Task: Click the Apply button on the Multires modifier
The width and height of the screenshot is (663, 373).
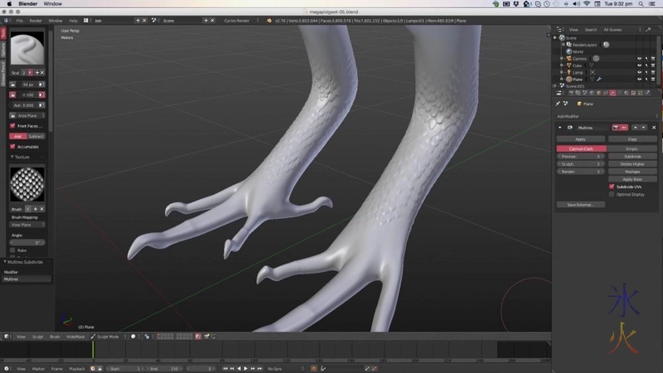Action: click(580, 139)
